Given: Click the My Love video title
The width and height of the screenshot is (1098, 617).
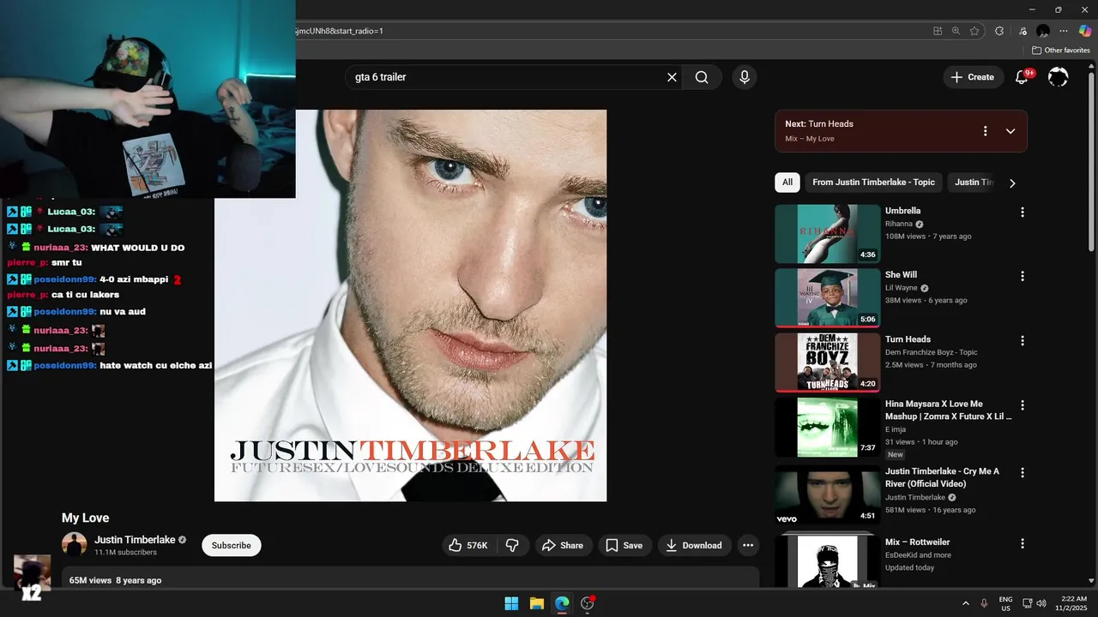Looking at the screenshot, I should coord(85,518).
